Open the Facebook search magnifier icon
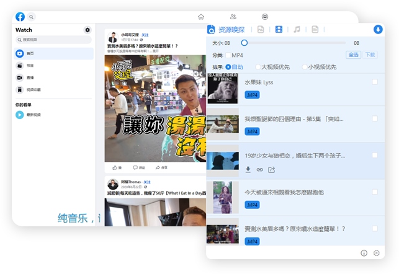Viewport: 399px width, 274px height. 31,17
